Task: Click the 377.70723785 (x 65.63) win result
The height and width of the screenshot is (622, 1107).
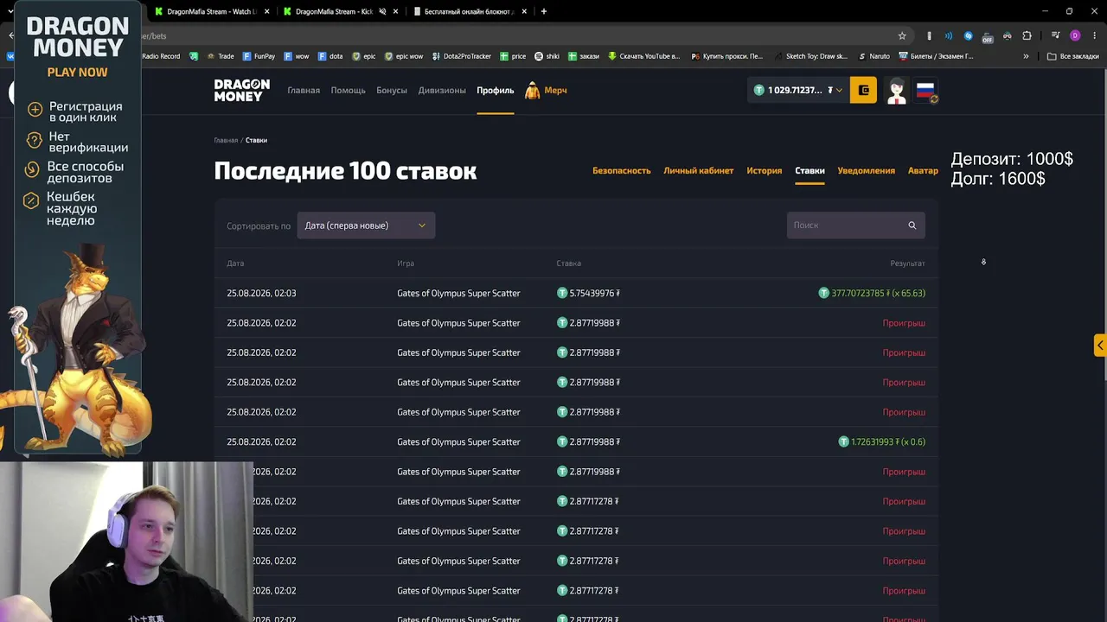Action: [x=872, y=293]
